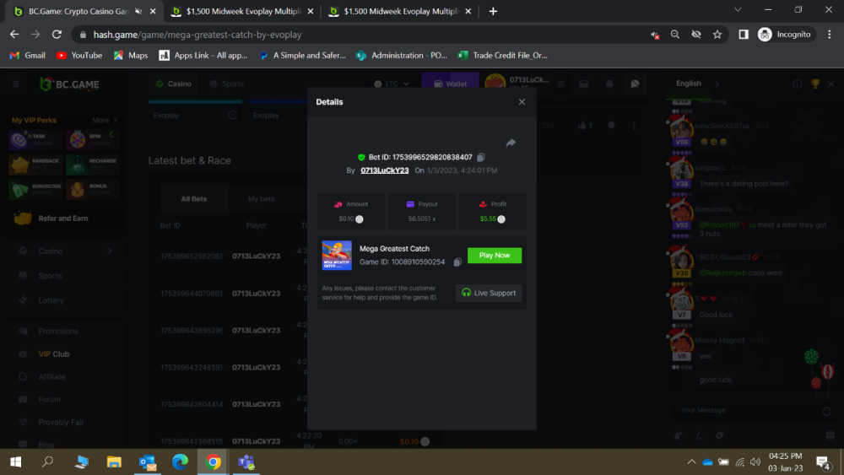Click the green Play Now button

coord(495,256)
